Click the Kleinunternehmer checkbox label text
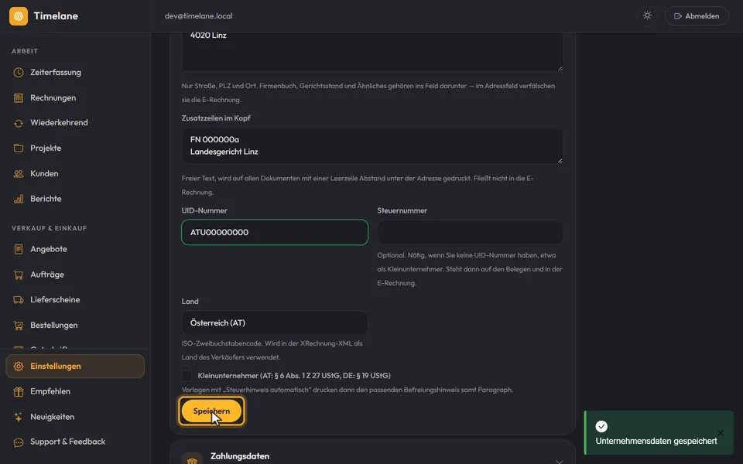Image resolution: width=743 pixels, height=464 pixels. (x=294, y=376)
